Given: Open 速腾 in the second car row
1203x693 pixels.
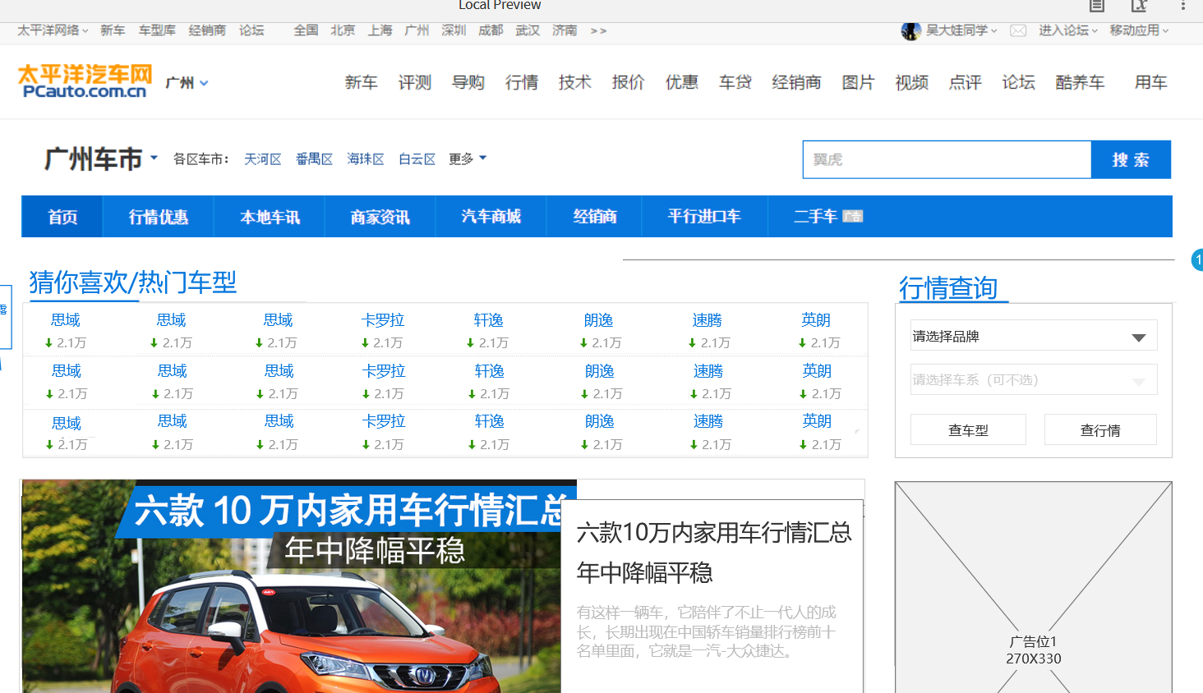Looking at the screenshot, I should tap(708, 371).
